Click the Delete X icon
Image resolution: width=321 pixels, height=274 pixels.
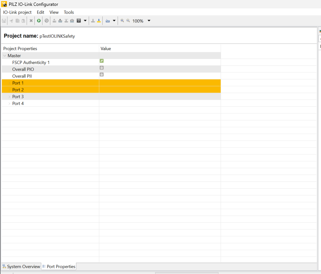coord(31,20)
